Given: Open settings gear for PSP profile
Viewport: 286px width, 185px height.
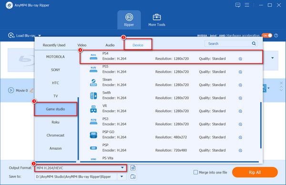Looking at the screenshot, I should pyautogui.click(x=240, y=150).
